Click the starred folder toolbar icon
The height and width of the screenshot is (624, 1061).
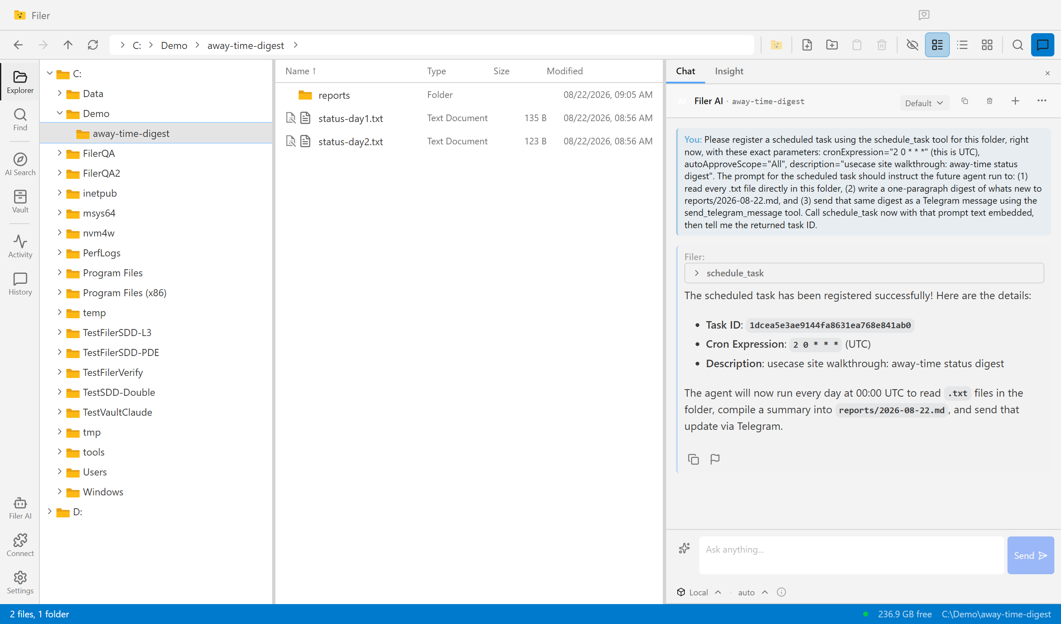tap(776, 45)
